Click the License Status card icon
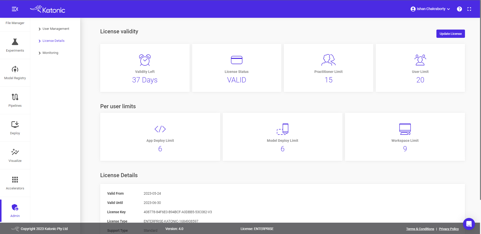481x234 pixels. pyautogui.click(x=236, y=60)
